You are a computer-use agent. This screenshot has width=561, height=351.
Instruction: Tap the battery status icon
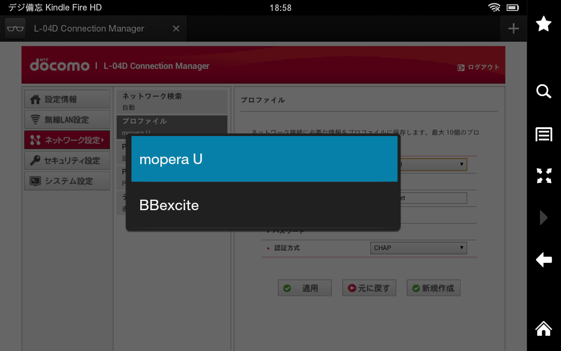[x=512, y=7]
